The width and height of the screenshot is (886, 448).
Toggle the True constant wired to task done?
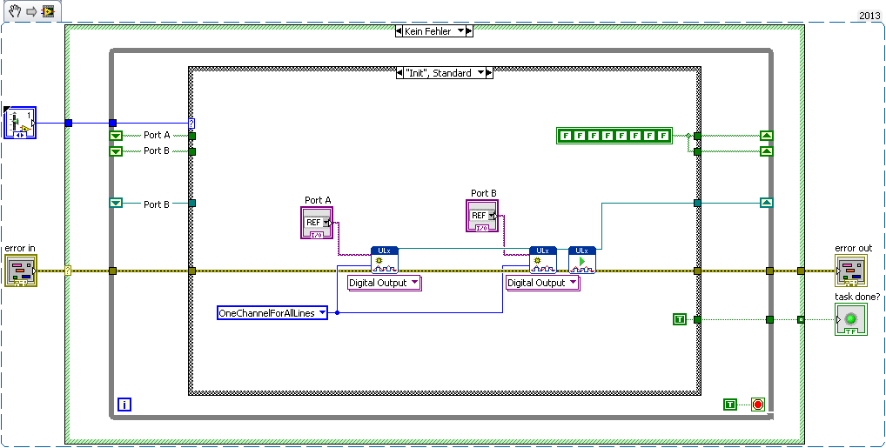tap(679, 319)
